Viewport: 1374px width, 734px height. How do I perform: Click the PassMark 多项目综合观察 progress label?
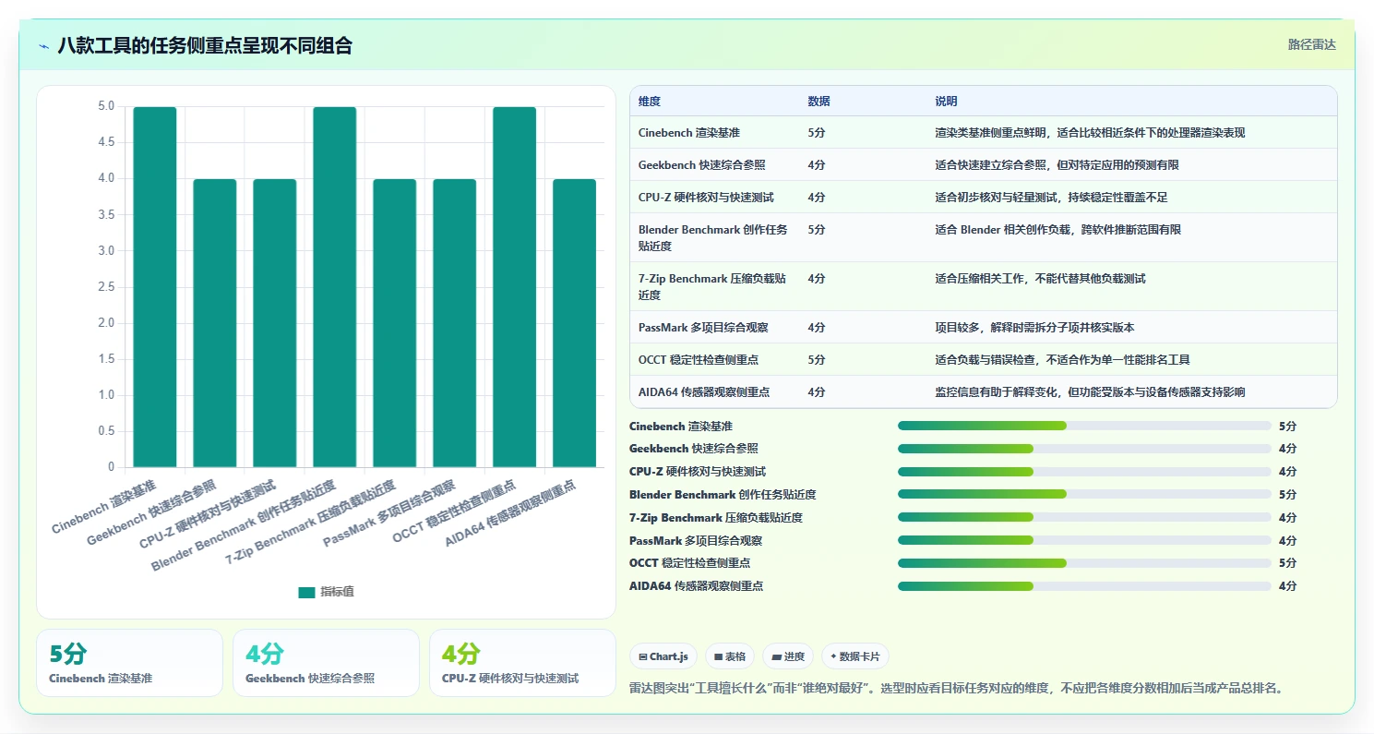click(696, 541)
